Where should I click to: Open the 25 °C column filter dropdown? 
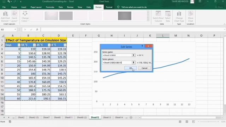49,45
